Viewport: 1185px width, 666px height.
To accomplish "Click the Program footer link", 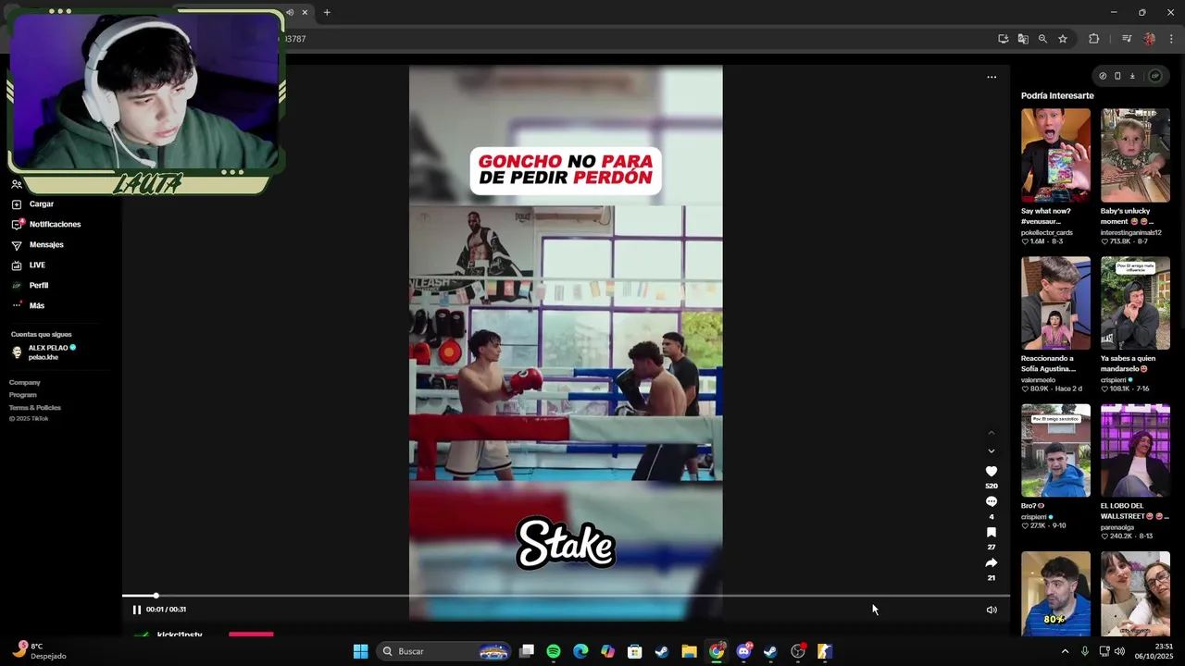I will [23, 395].
